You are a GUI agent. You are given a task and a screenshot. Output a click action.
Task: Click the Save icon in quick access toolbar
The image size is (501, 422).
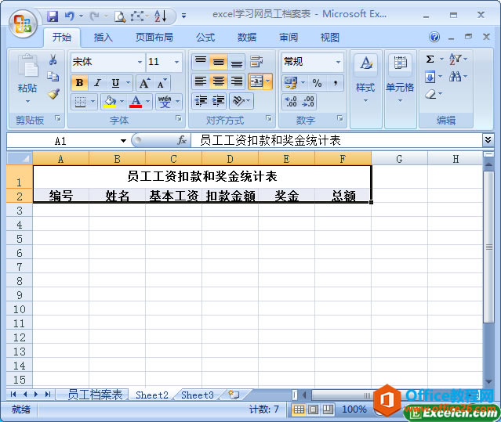point(53,15)
